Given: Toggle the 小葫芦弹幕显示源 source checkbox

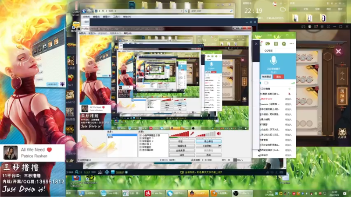Looking at the screenshot, I should point(140,135).
